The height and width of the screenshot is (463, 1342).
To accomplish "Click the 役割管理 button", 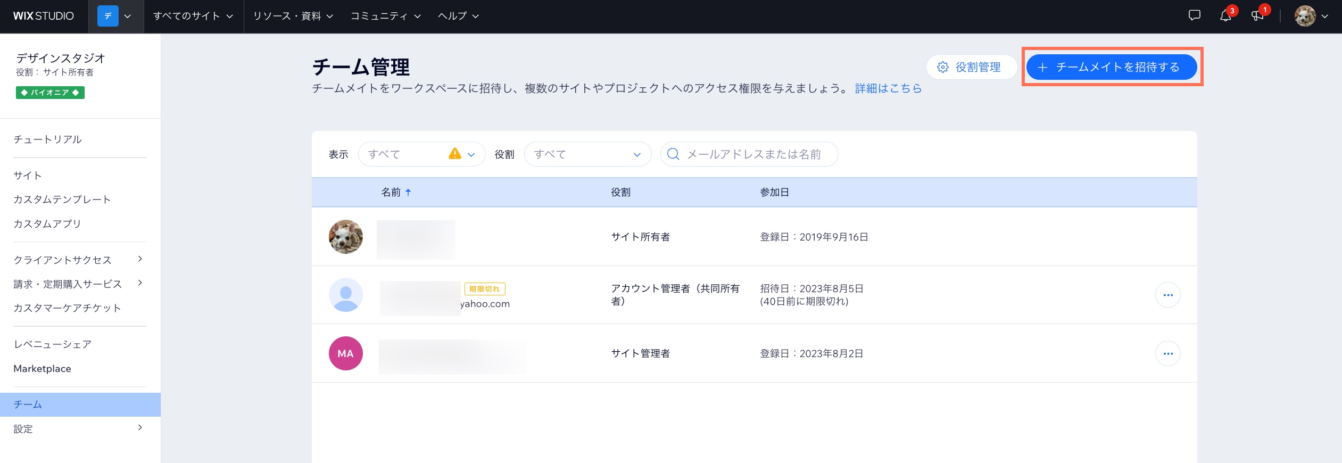I will [971, 67].
